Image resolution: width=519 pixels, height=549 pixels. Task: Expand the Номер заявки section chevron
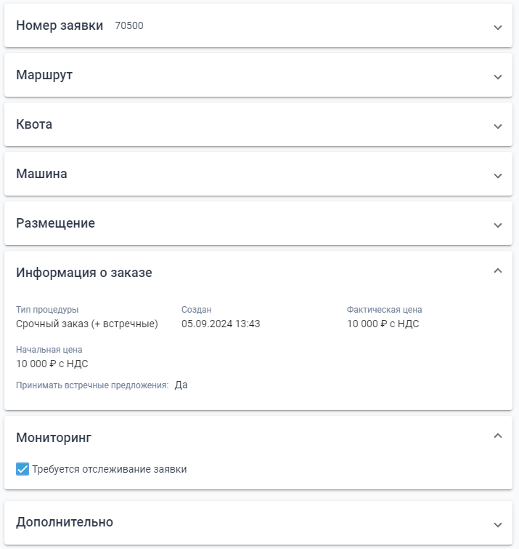pyautogui.click(x=498, y=28)
